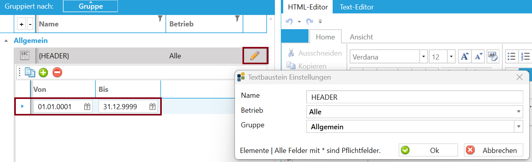Click the ABC text block icon of {HEADER}
Viewport: 532px width, 162px height.
point(25,56)
